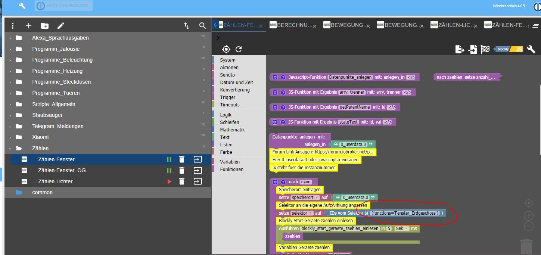
Task: Open script search
Action: (202, 25)
